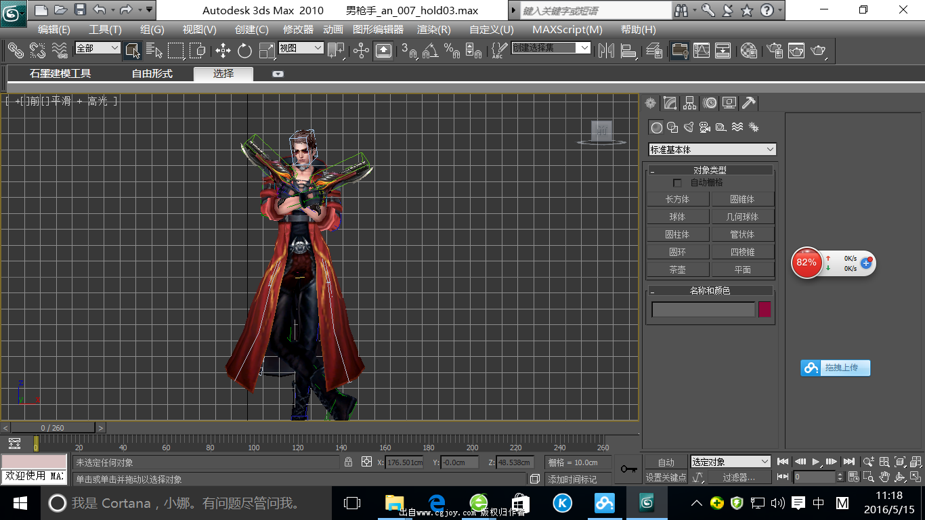The height and width of the screenshot is (520, 925).
Task: Open the Material Editor icon
Action: pos(749,50)
